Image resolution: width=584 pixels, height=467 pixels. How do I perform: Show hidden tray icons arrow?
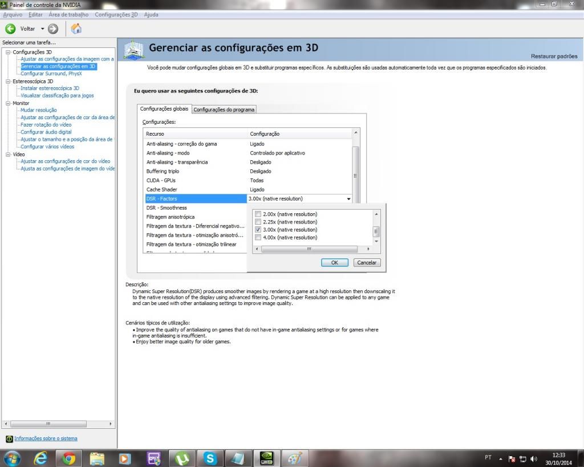[501, 459]
